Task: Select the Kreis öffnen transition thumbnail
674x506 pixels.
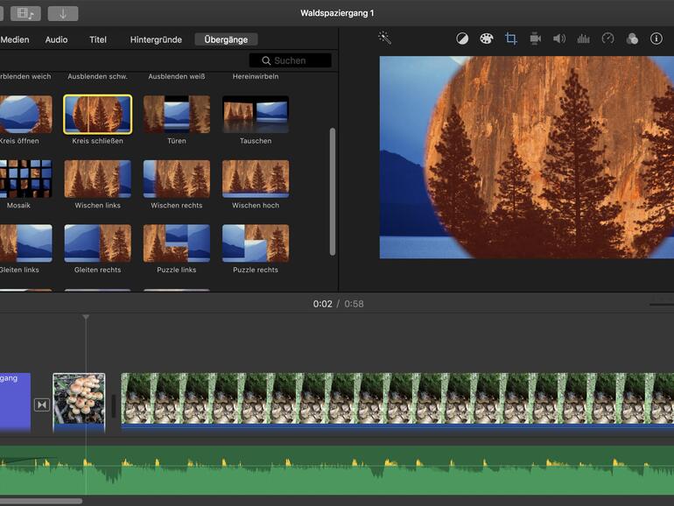Action: tap(25, 115)
